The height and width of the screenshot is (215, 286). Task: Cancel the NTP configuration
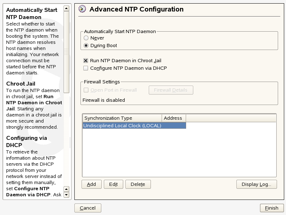[x=88, y=208]
